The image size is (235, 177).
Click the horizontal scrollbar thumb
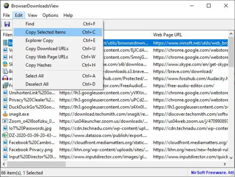point(36,164)
